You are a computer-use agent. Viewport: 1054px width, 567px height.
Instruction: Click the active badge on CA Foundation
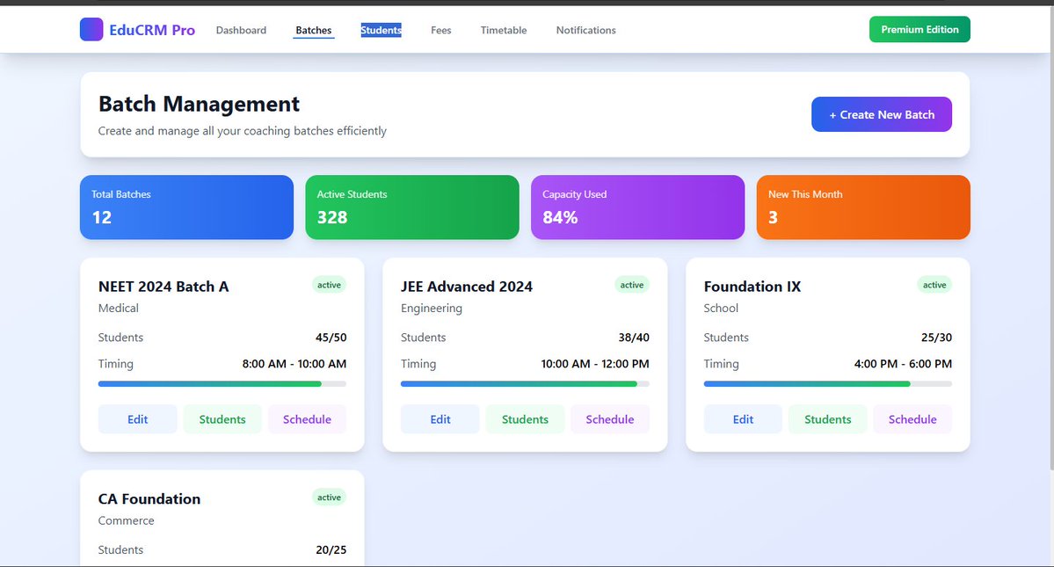pyautogui.click(x=329, y=497)
